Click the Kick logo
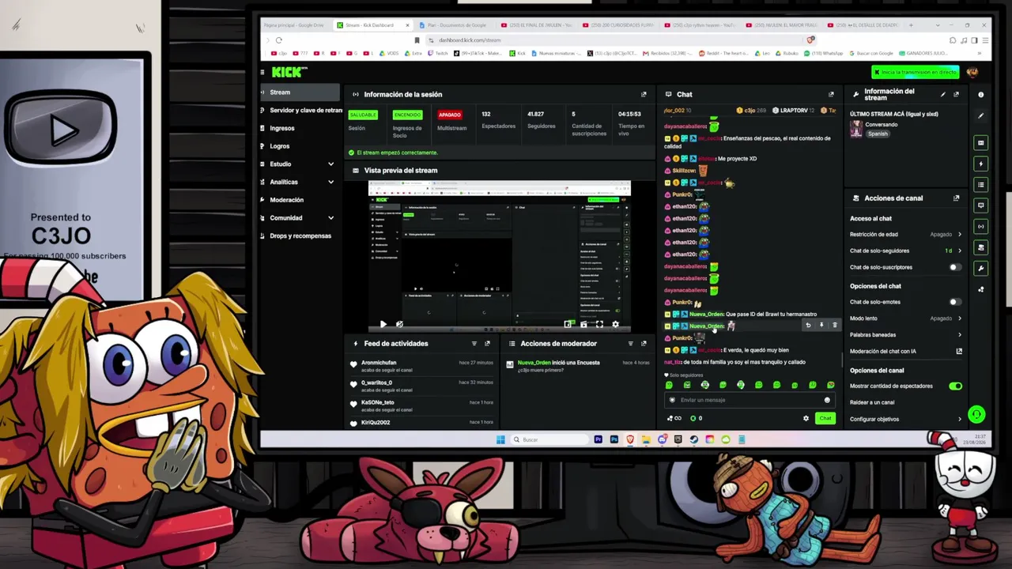This screenshot has height=569, width=1012. coord(288,72)
